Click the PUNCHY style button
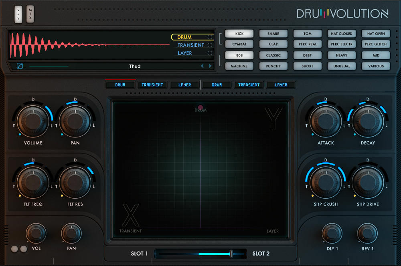The height and width of the screenshot is (266, 401). (x=273, y=66)
